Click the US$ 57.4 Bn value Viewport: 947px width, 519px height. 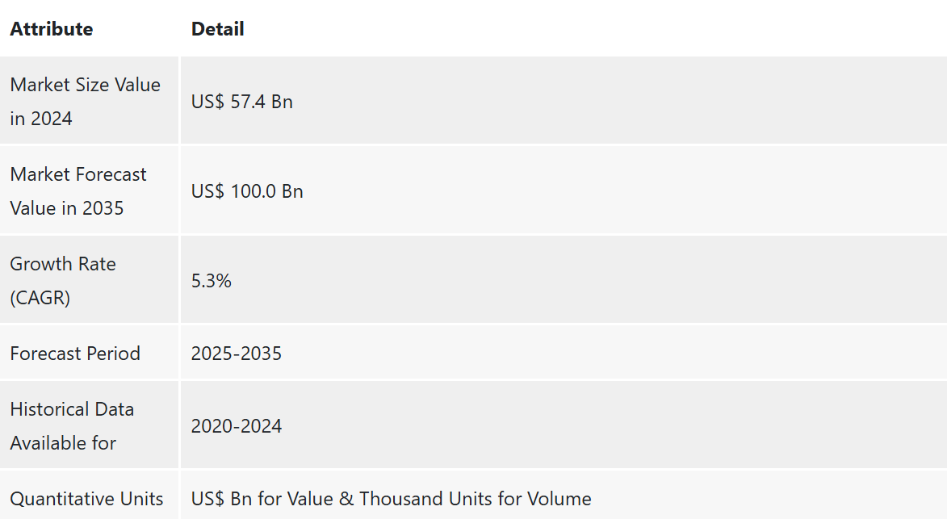(x=242, y=102)
